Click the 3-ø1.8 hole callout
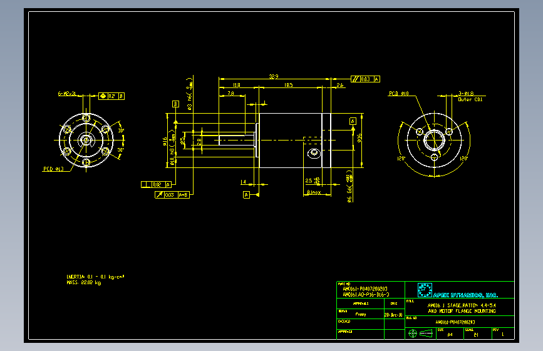The width and height of the screenshot is (543, 351). 466,93
